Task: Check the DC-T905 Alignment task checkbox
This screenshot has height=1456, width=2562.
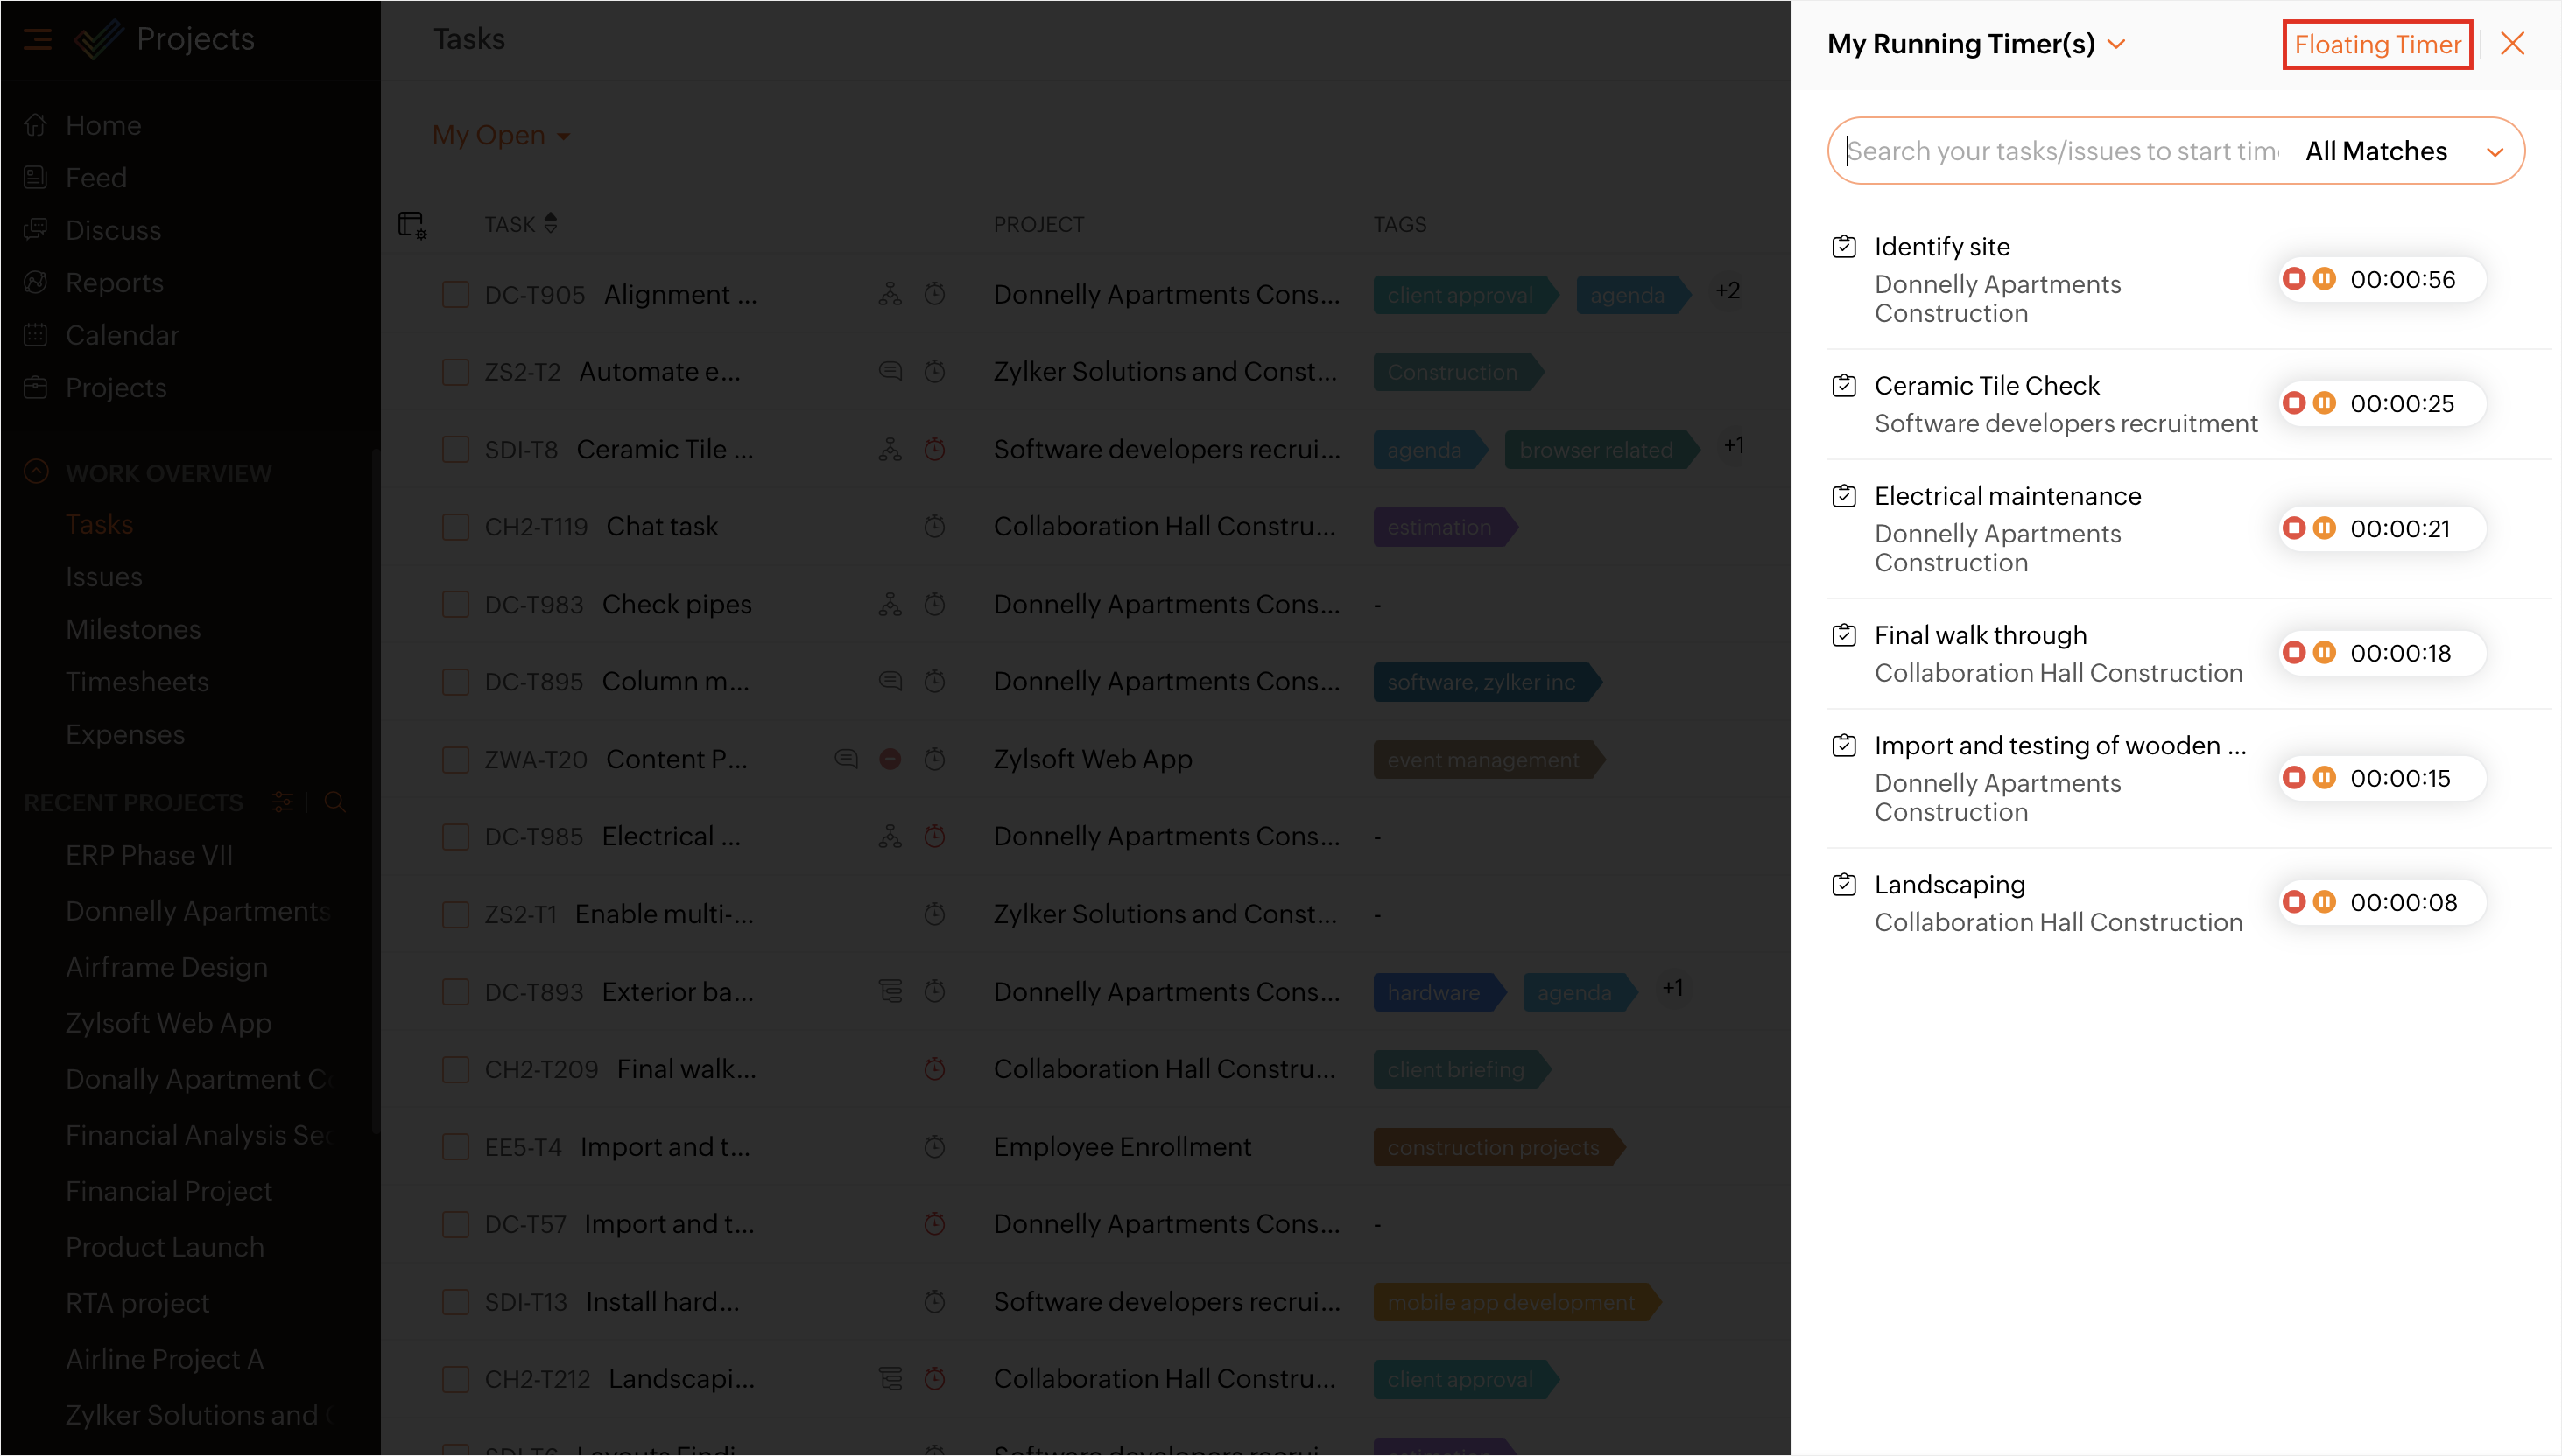Action: coord(455,294)
